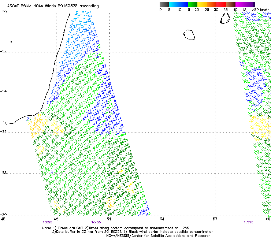Click the 17:15 swath time label

248,222
